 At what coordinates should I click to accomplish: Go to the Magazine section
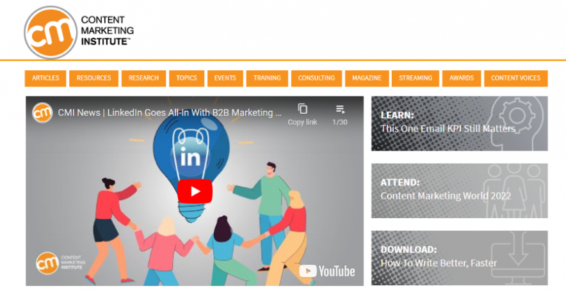click(367, 78)
